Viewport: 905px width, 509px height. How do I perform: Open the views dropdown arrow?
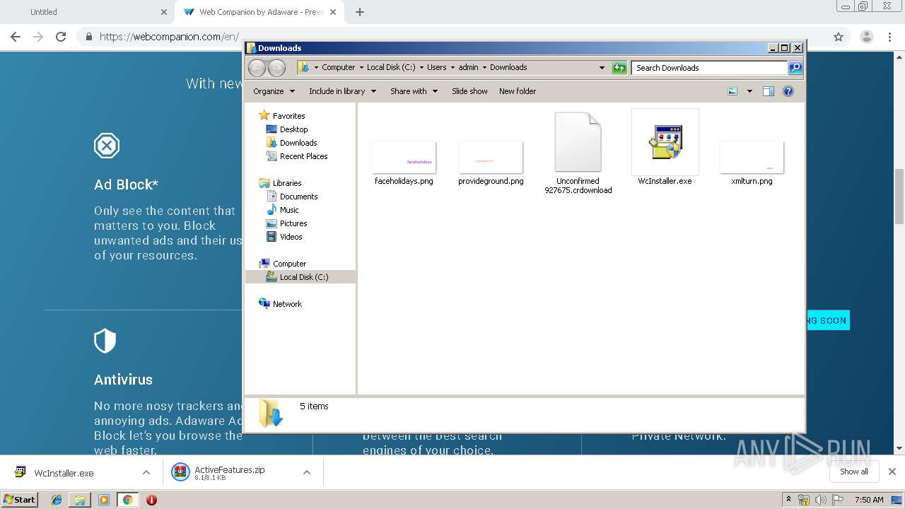coord(749,91)
